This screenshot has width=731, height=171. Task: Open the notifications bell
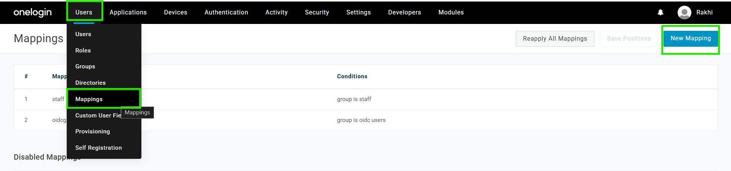(660, 13)
